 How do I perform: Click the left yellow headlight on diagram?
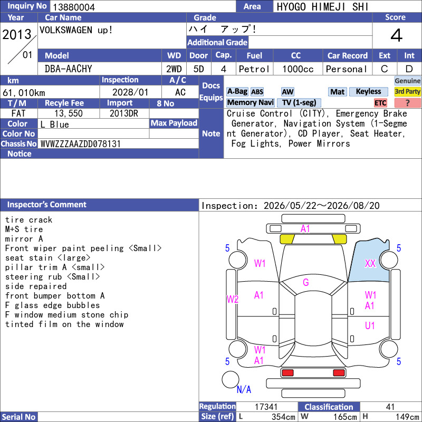pyautogui.click(x=287, y=239)
